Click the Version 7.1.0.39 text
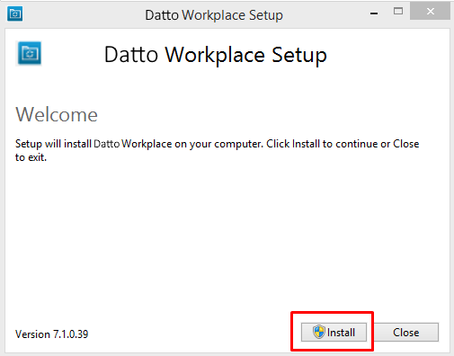The image size is (454, 356). coord(51,334)
